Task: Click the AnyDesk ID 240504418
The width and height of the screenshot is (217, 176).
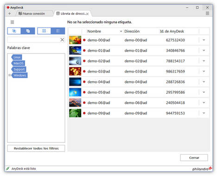Action: 175,102
